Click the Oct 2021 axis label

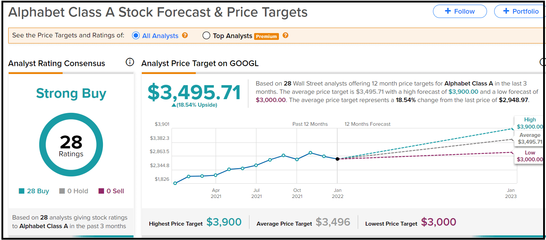tap(297, 193)
